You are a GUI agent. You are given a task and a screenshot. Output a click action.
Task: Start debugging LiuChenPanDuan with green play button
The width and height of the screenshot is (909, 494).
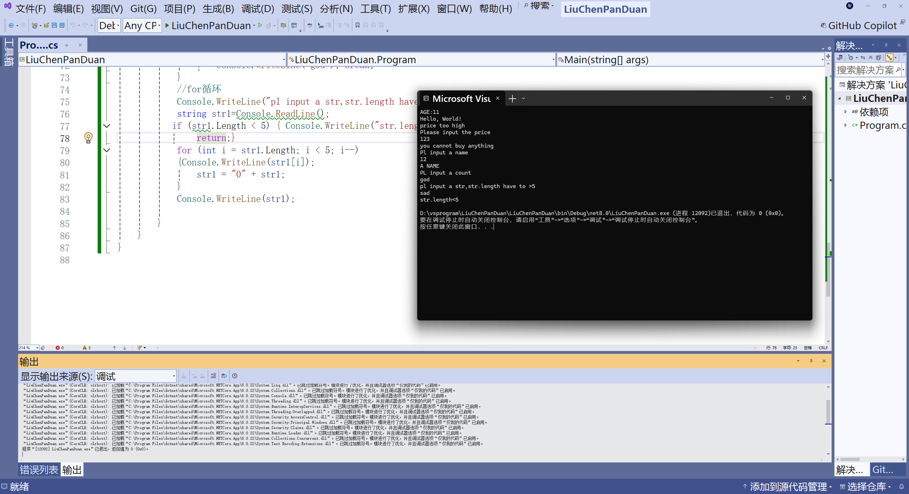167,25
